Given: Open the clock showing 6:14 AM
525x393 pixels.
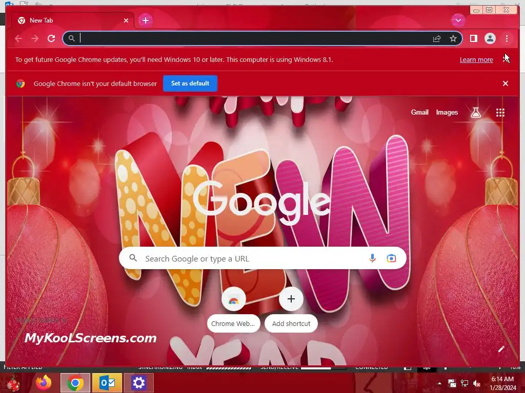Looking at the screenshot, I should [x=502, y=383].
